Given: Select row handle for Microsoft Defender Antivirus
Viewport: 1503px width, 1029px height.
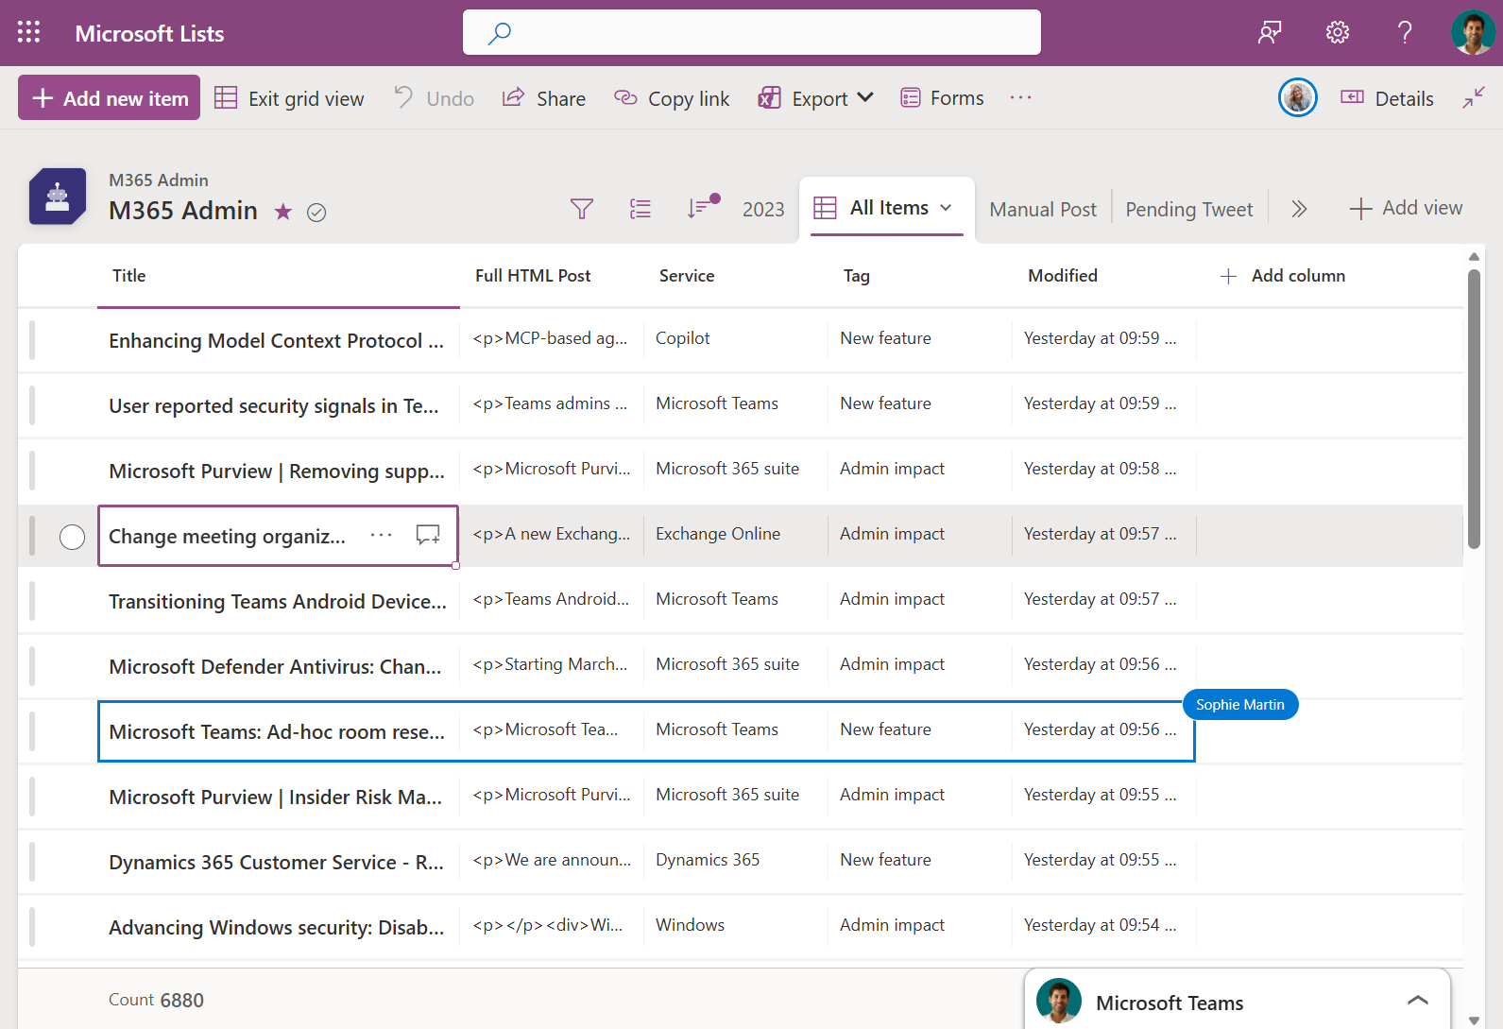Looking at the screenshot, I should [x=32, y=666].
